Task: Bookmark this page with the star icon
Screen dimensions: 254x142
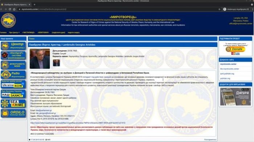Action: [219, 9]
